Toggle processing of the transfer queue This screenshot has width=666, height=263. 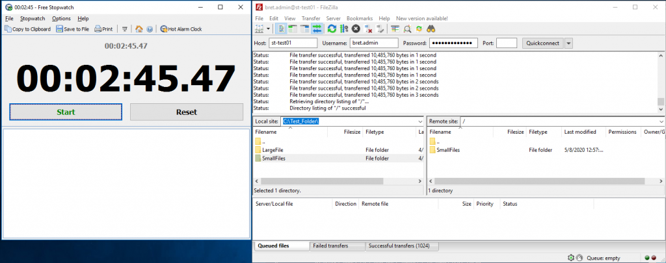[x=344, y=29]
